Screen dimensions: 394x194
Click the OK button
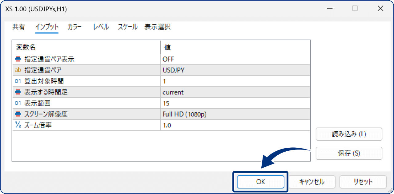pyautogui.click(x=260, y=182)
